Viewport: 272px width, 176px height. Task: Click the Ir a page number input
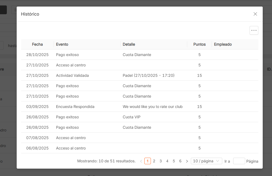point(239,161)
